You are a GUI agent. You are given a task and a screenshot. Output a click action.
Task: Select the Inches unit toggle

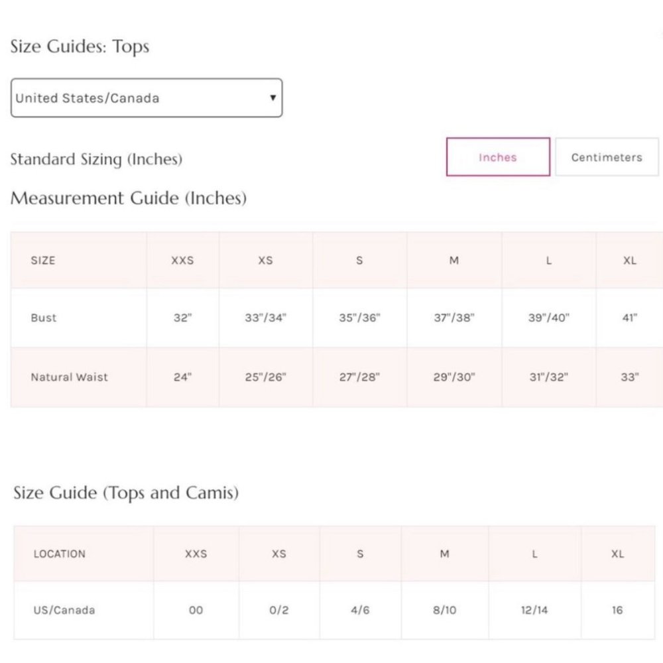click(498, 157)
